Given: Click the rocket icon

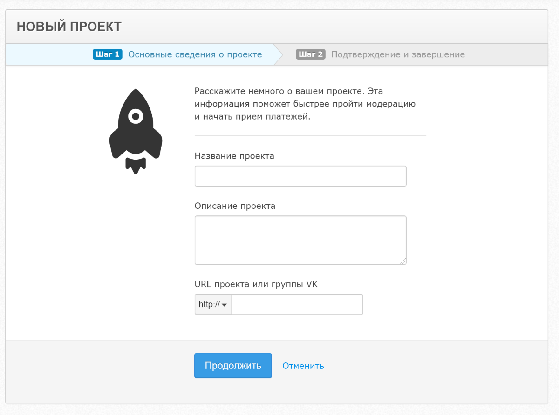Looking at the screenshot, I should pos(136,132).
